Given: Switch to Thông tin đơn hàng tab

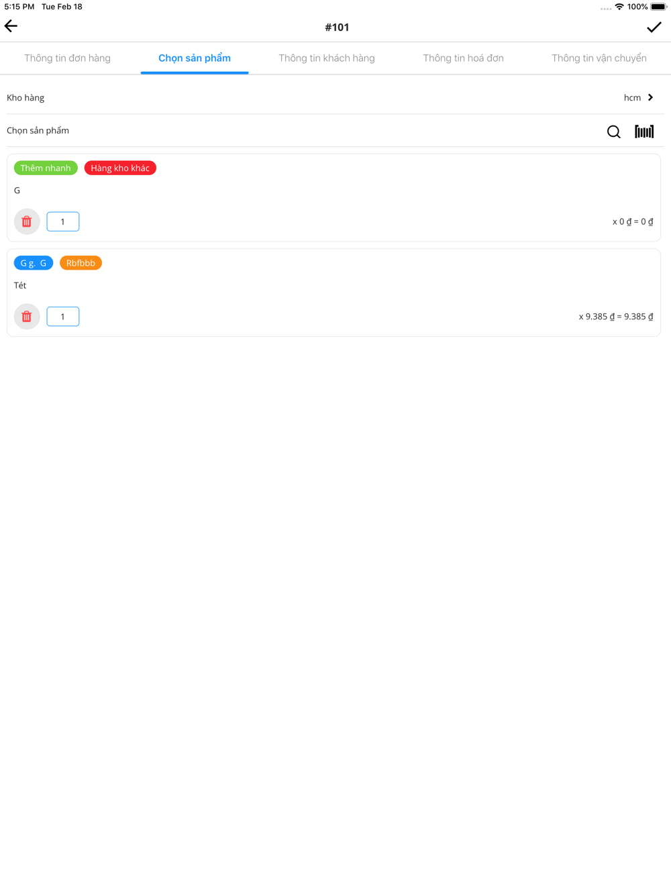Looking at the screenshot, I should coord(68,58).
